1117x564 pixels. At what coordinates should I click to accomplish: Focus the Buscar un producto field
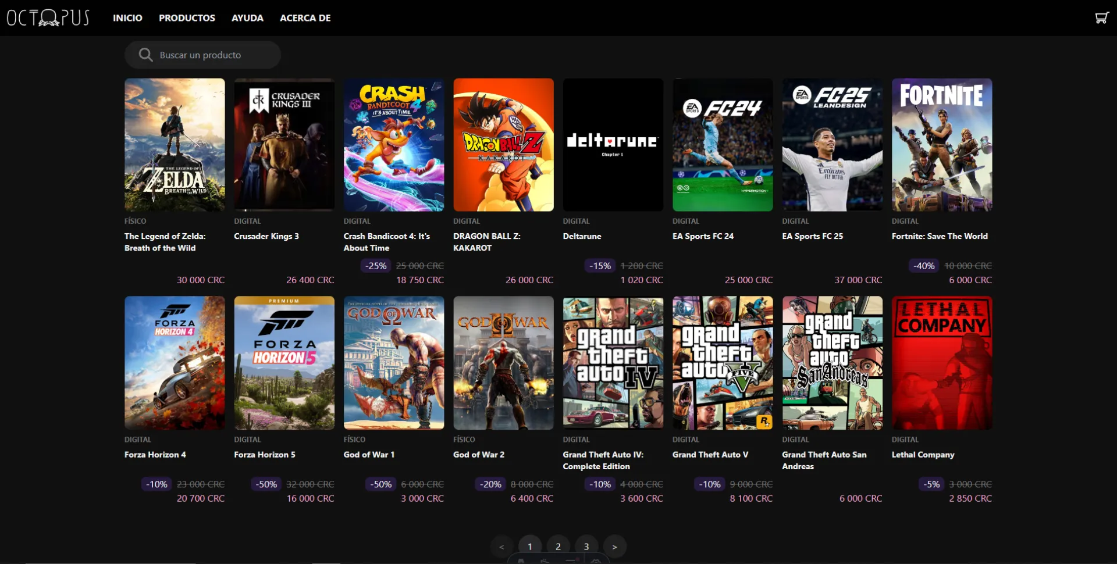(209, 55)
